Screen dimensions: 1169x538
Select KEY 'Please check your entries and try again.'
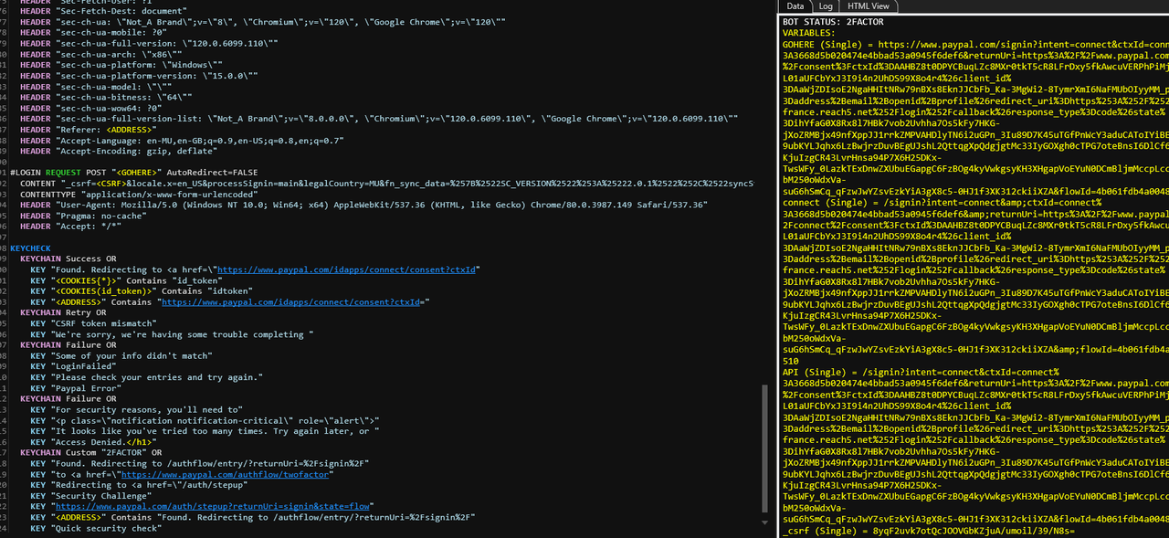pos(146,377)
